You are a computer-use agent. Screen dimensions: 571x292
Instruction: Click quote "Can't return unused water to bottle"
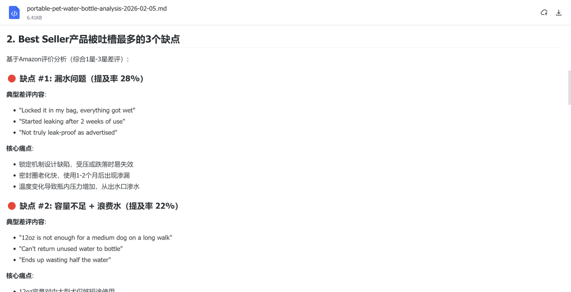point(71,249)
